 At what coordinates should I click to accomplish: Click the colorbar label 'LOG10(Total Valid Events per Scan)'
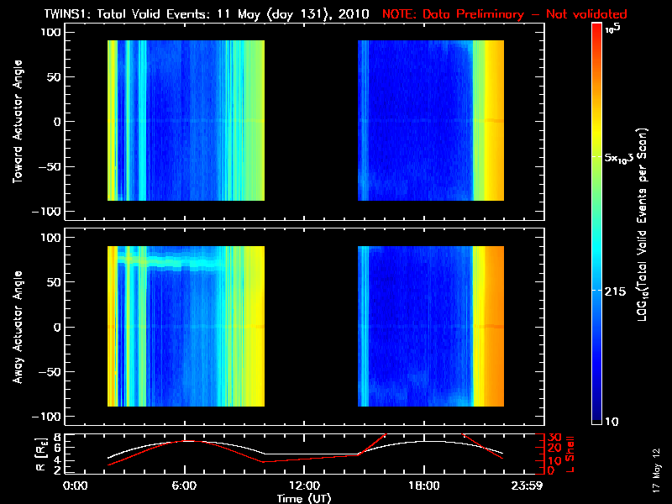[x=642, y=224]
